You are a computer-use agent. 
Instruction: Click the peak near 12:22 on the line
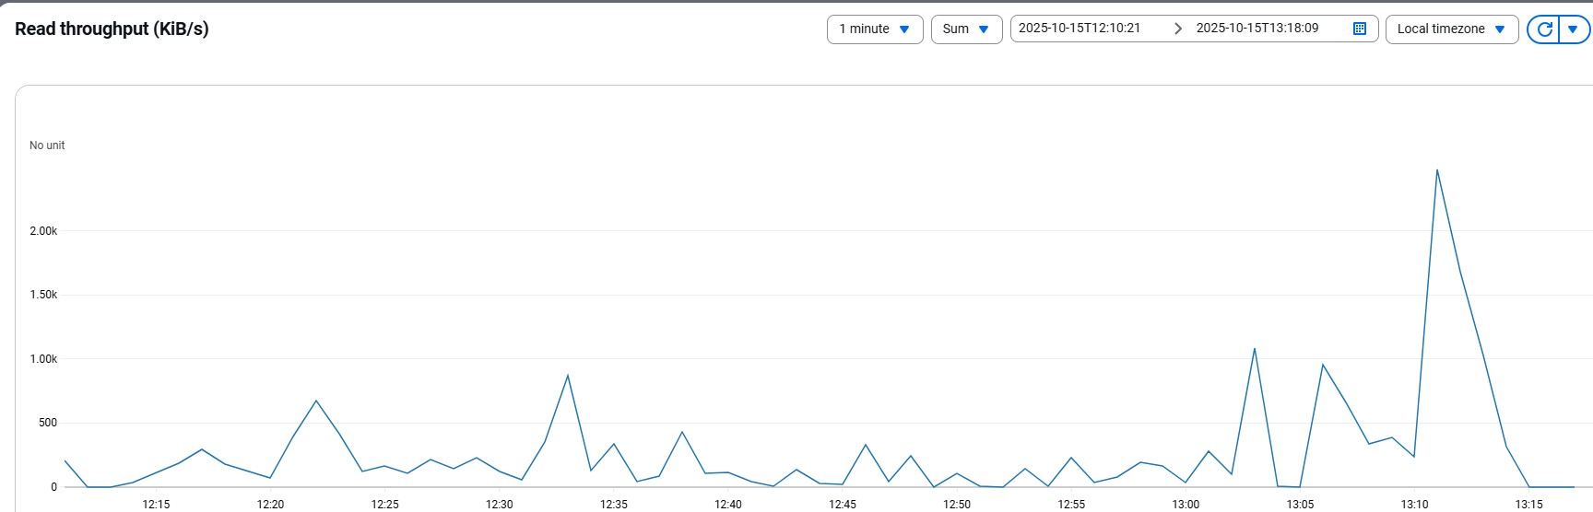[316, 401]
